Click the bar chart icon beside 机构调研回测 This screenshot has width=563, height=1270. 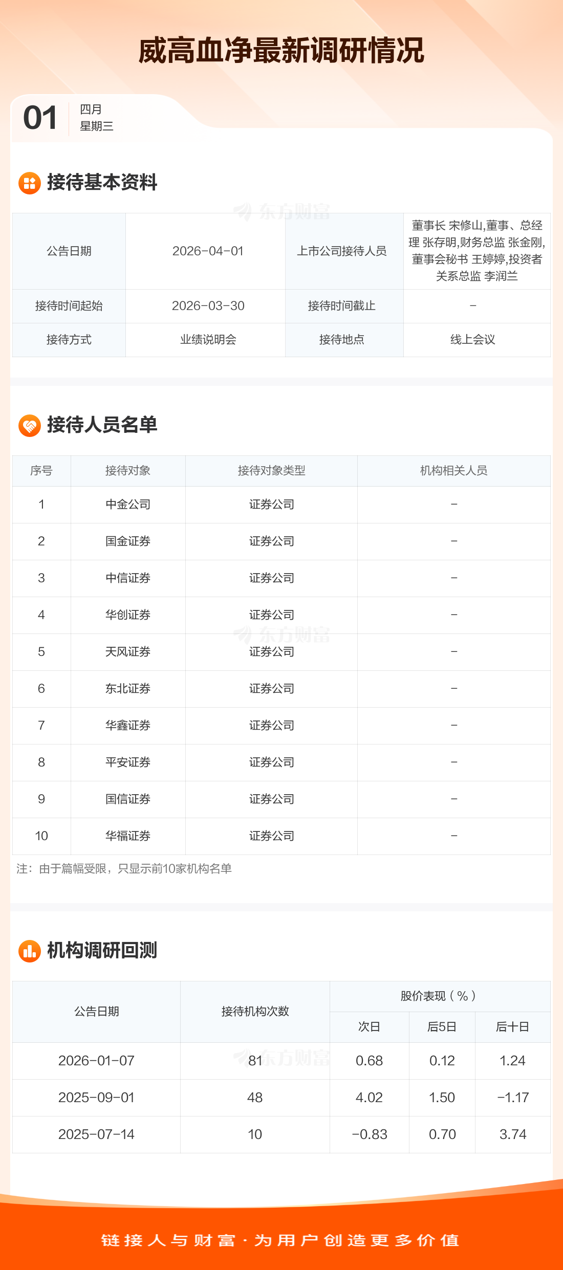30,951
